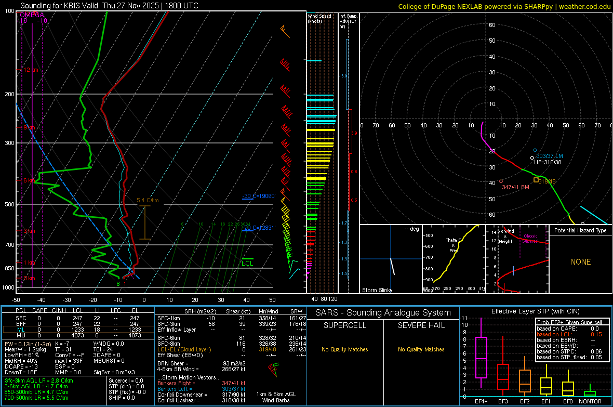Screen dimensions: 613x407
Task: Click No Quality Matches under SEVERE HAIL
Action: click(x=421, y=349)
